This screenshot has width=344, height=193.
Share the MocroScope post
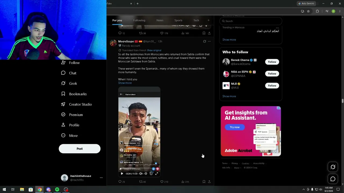coord(209,182)
